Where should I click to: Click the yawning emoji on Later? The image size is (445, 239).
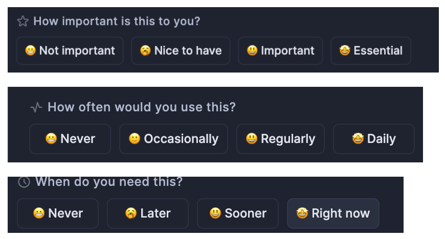(131, 213)
